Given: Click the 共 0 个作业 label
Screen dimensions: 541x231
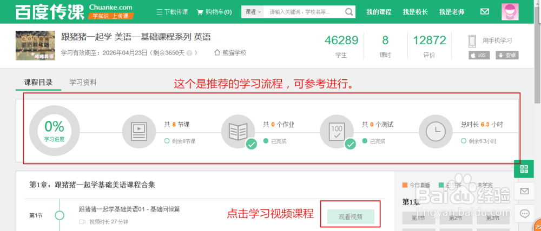Looking at the screenshot, I should point(279,125).
